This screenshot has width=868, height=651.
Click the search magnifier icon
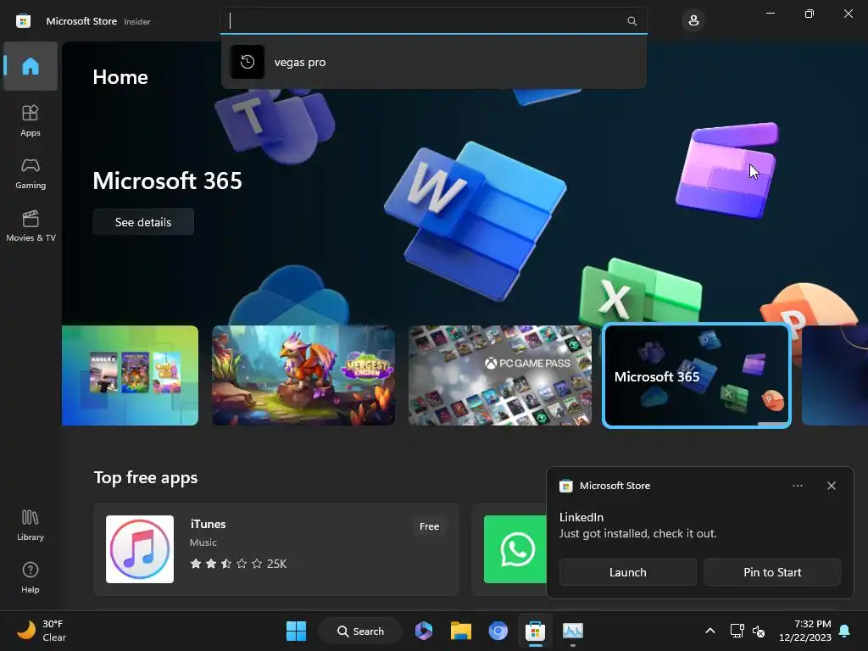[632, 21]
